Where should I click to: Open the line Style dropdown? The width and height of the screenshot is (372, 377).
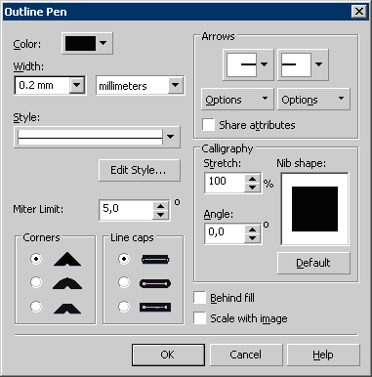97,137
